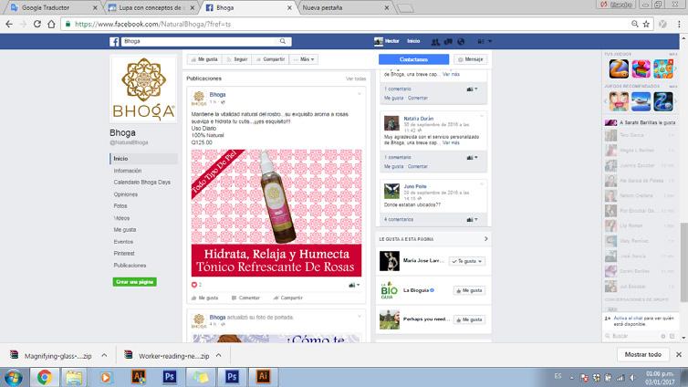Like Natalia Durán's review with Me gusta
This screenshot has width=688, height=387.
393,167
